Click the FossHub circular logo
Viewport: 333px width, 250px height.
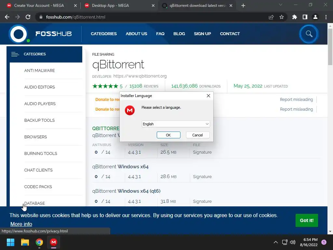click(x=19, y=34)
